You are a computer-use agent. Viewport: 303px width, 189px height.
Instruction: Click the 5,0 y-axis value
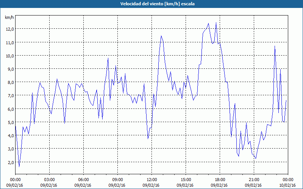point(11,122)
